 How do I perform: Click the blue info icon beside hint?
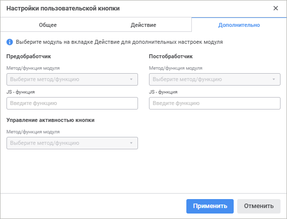pyautogui.click(x=9, y=42)
